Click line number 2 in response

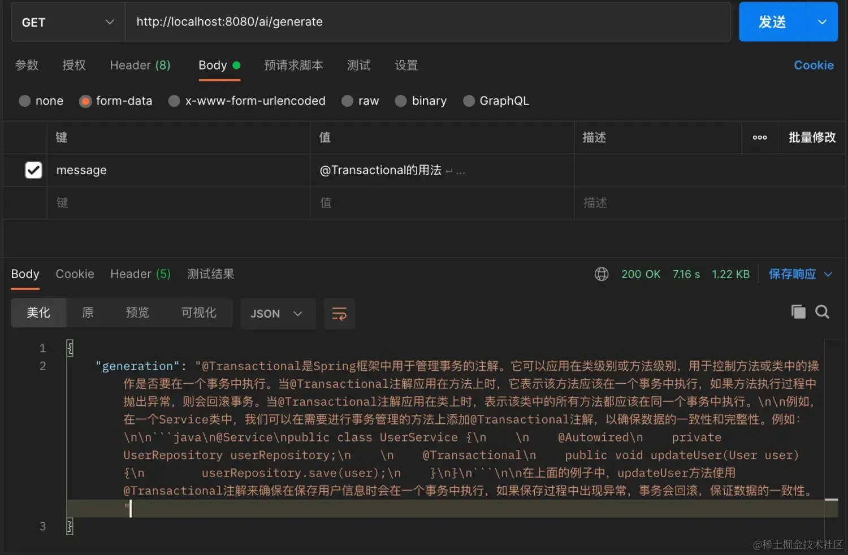point(43,366)
